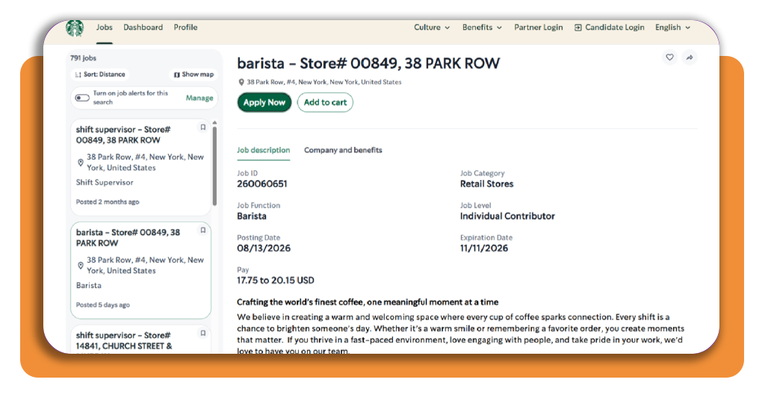Click Shift Supervisor label in first card
This screenshot has height=400, width=765.
[105, 182]
